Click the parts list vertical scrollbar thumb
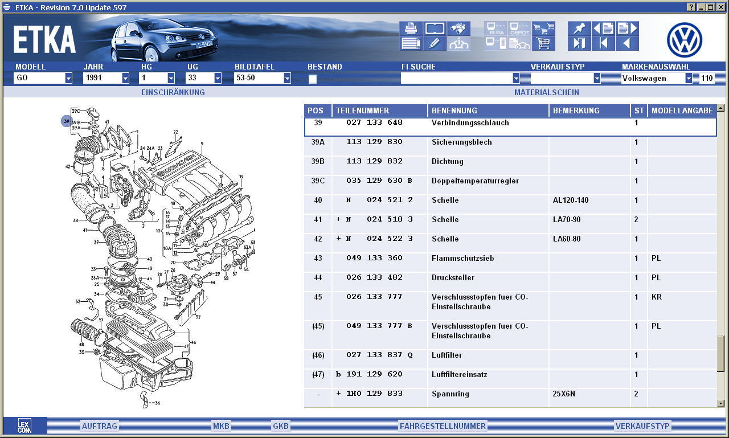Image resolution: width=729 pixels, height=438 pixels. pos(721,353)
